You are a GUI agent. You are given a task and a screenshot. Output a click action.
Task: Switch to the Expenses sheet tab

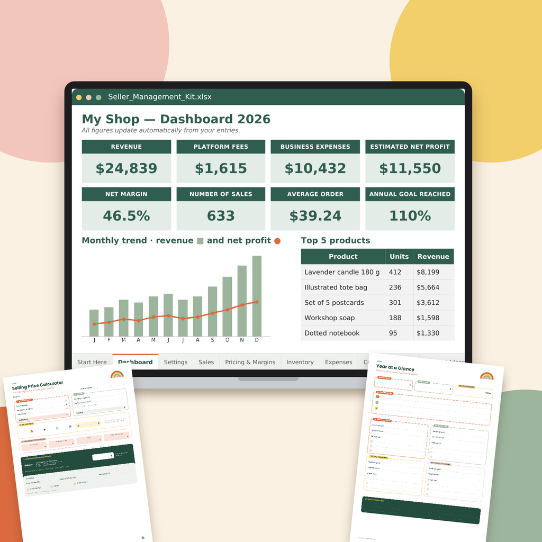click(x=338, y=362)
